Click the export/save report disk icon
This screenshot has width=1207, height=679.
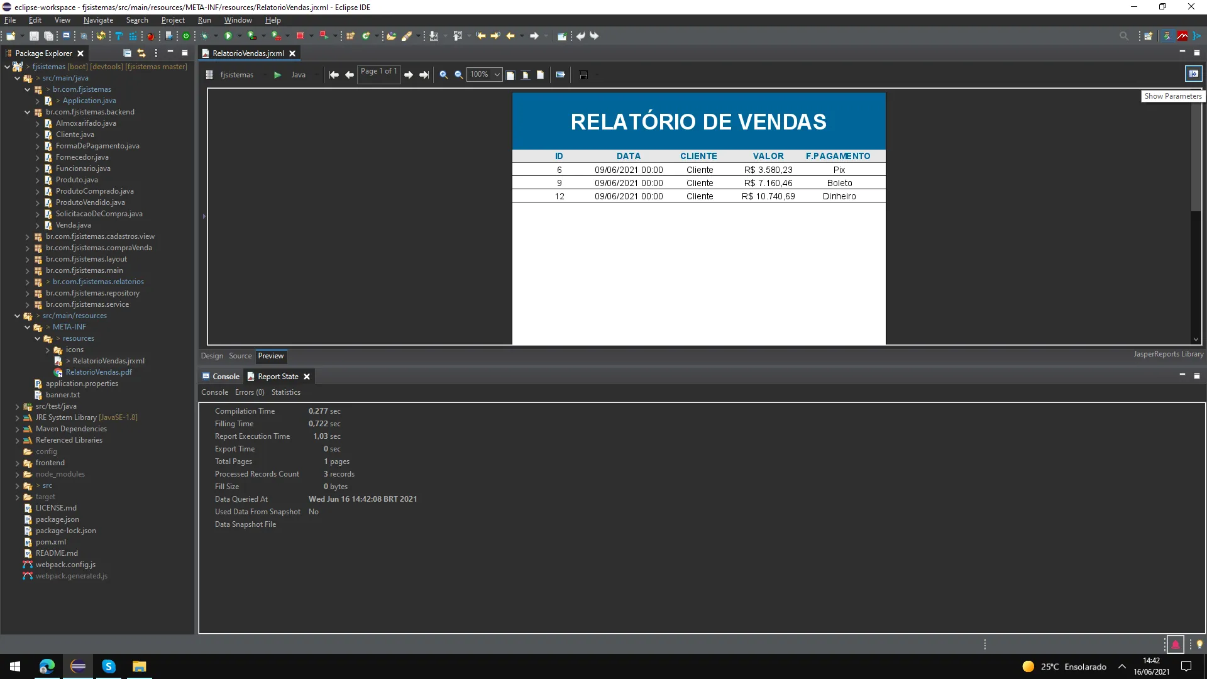[583, 75]
